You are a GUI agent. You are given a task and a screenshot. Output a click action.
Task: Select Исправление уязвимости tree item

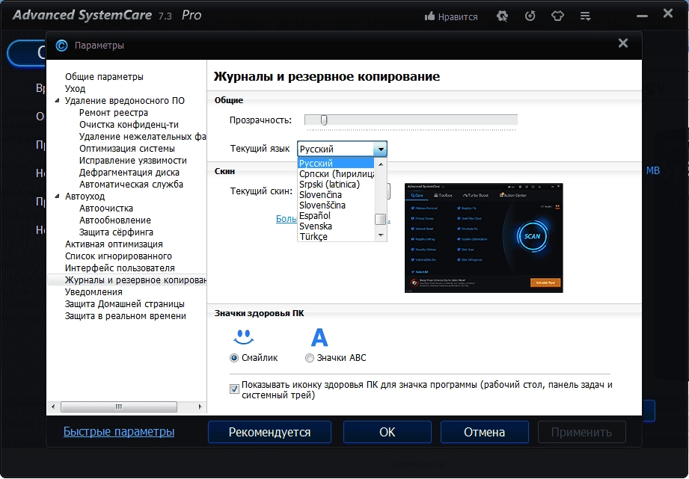(x=132, y=161)
